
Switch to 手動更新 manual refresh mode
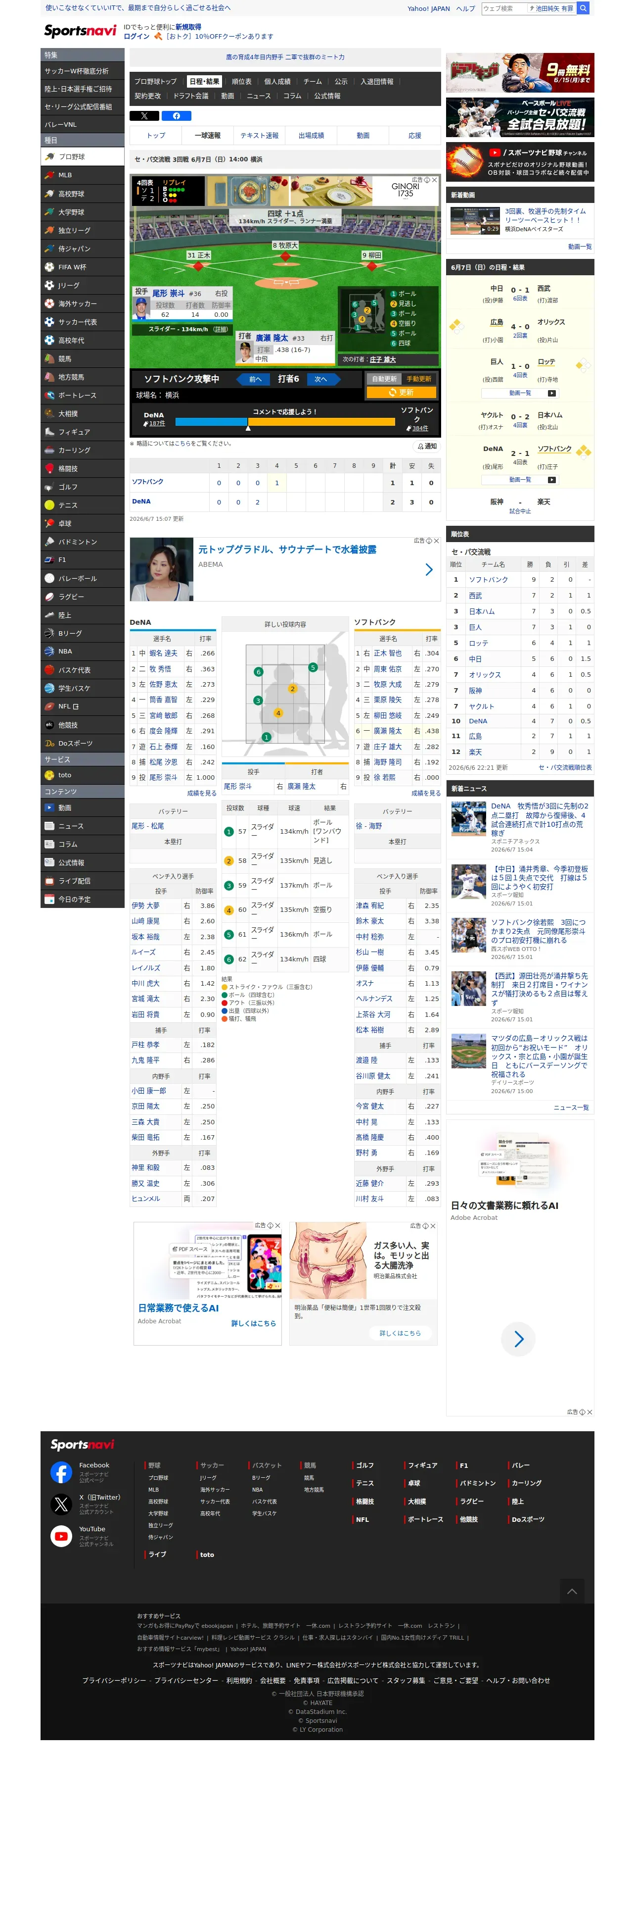pos(418,379)
